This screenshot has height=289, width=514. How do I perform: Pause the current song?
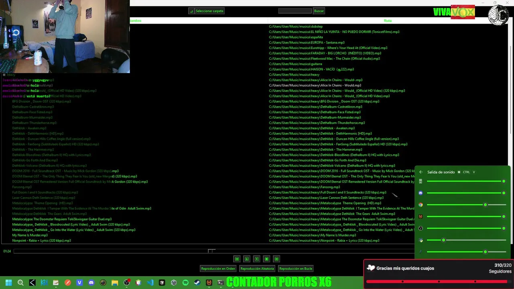[x=257, y=259]
